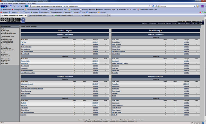
Task: Open the Equipment site navigation item
Action: [x=181, y=23]
